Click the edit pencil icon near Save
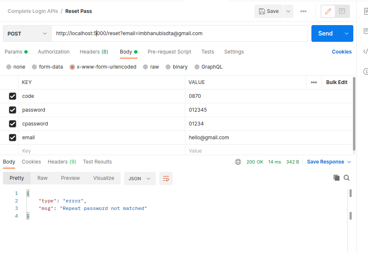This screenshot has height=253, width=368. [x=328, y=11]
